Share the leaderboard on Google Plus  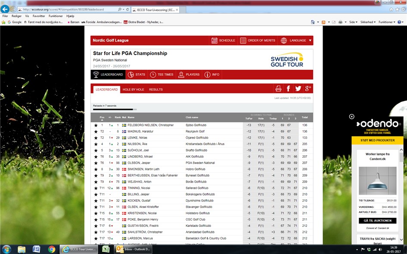click(308, 89)
